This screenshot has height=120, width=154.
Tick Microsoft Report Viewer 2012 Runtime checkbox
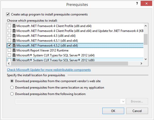coord(9,50)
